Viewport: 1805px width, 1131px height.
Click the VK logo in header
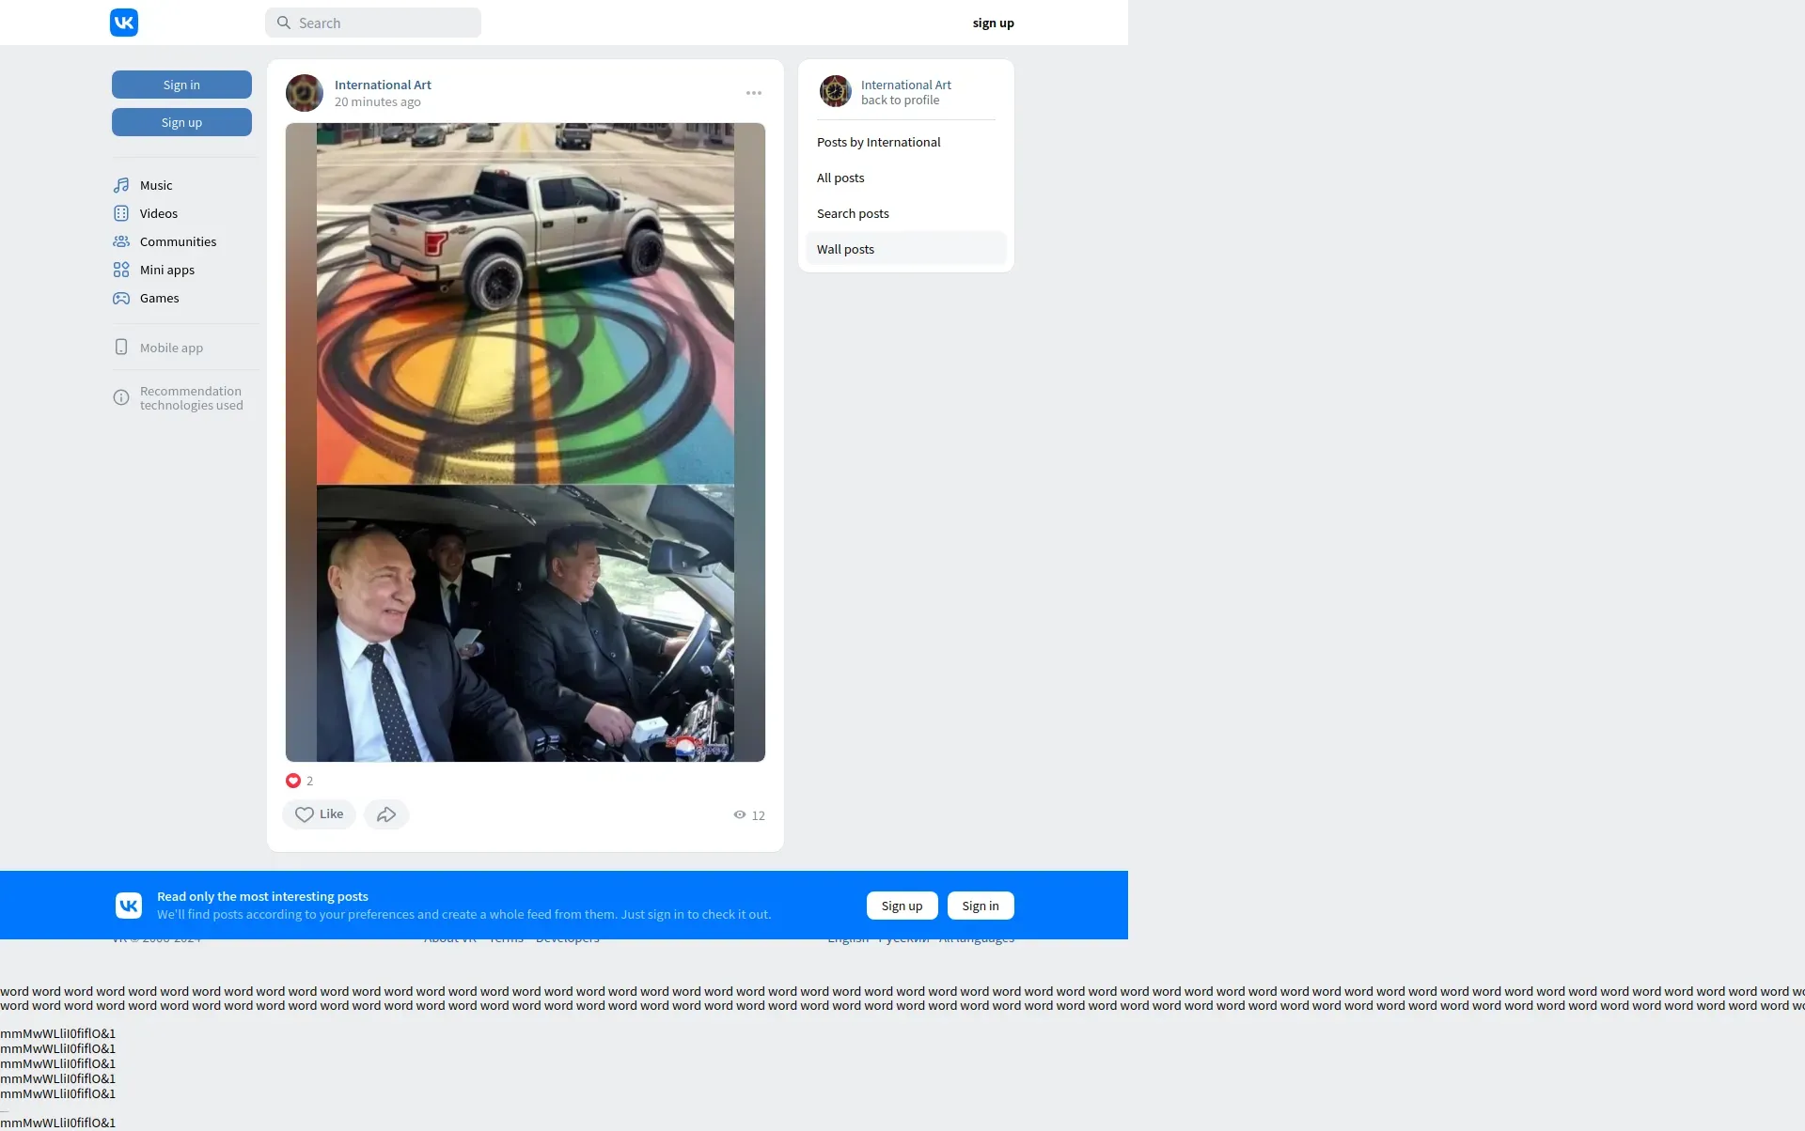point(124,23)
